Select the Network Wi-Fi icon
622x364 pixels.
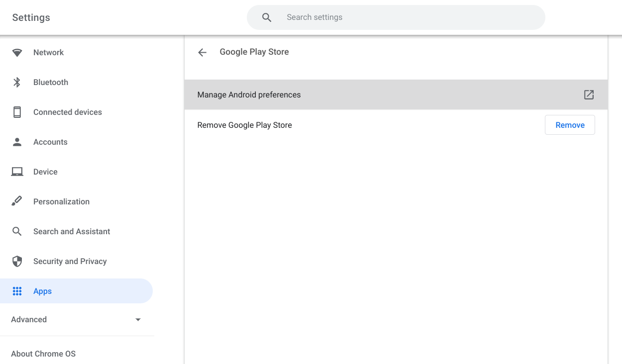coord(17,52)
